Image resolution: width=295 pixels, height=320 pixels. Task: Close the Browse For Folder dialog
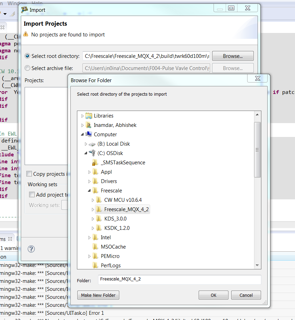pyautogui.click(x=258, y=78)
